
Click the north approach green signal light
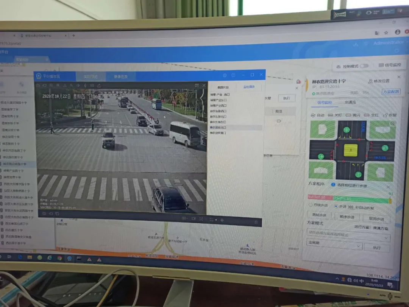pos(347,129)
